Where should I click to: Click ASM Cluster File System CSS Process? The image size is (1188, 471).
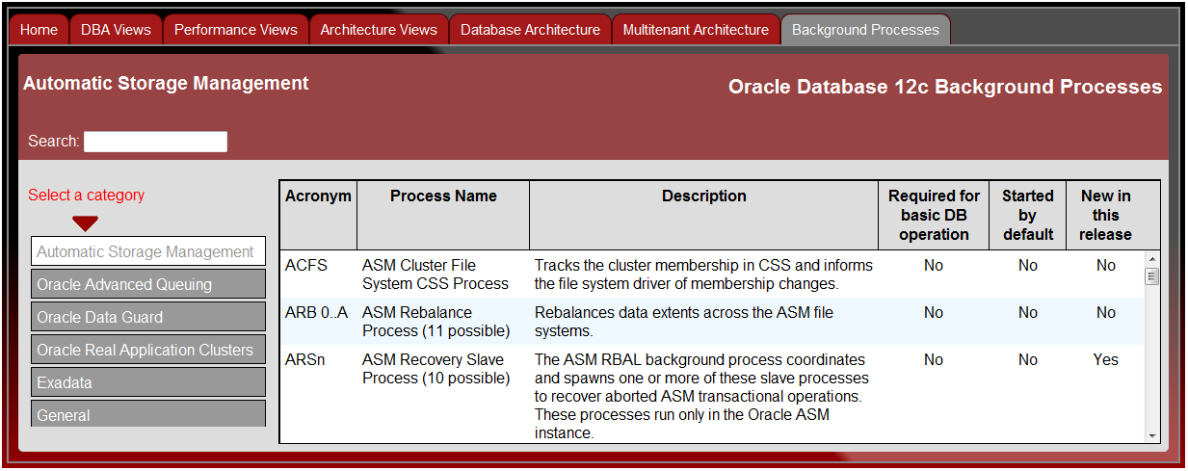pyautogui.click(x=436, y=275)
